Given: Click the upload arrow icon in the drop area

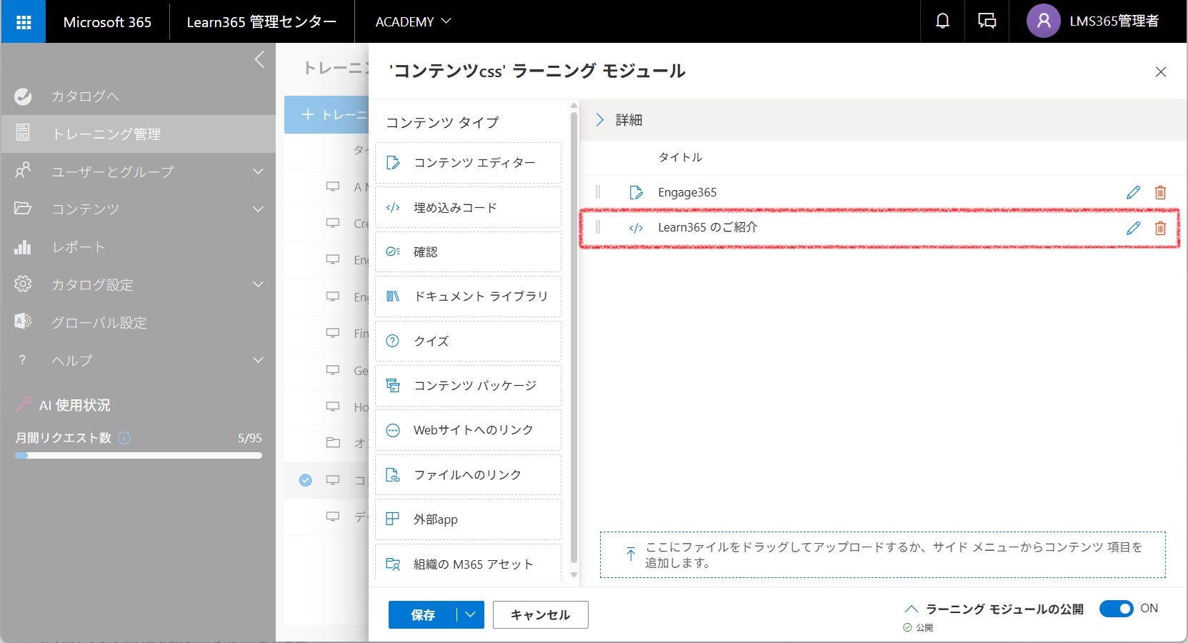Looking at the screenshot, I should 630,554.
